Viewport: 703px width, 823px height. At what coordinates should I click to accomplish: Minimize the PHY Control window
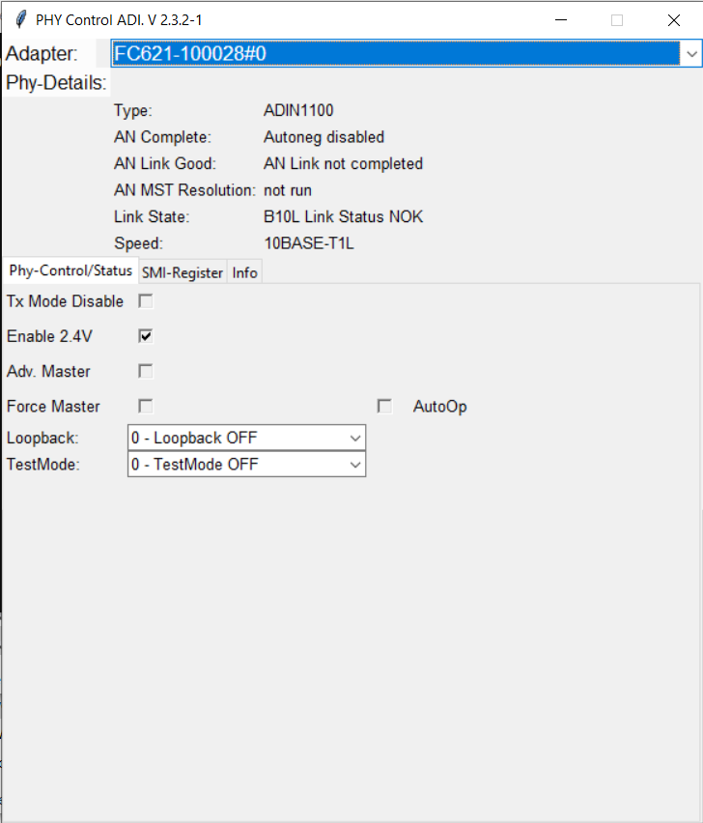561,20
